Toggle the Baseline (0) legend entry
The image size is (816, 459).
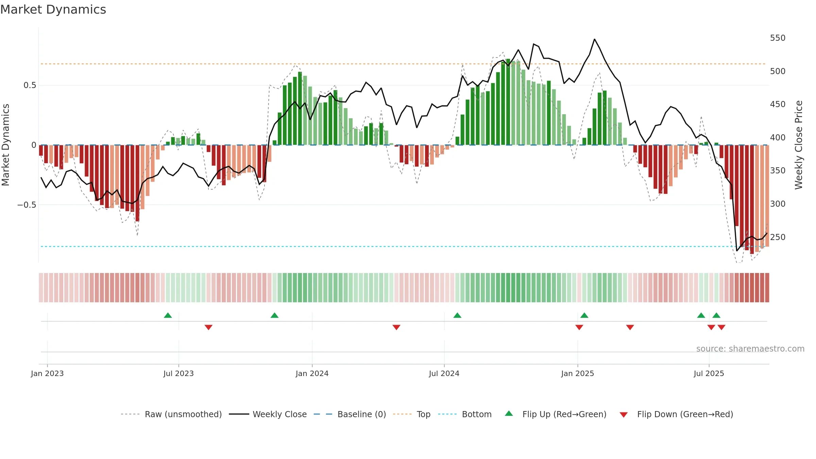[350, 414]
